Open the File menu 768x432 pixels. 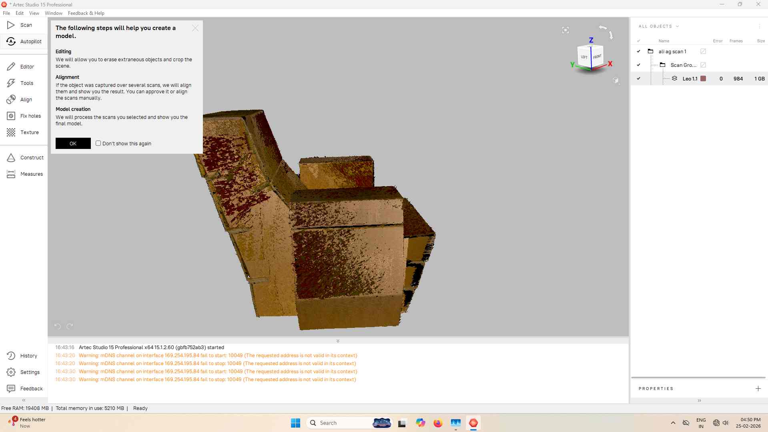coord(6,13)
